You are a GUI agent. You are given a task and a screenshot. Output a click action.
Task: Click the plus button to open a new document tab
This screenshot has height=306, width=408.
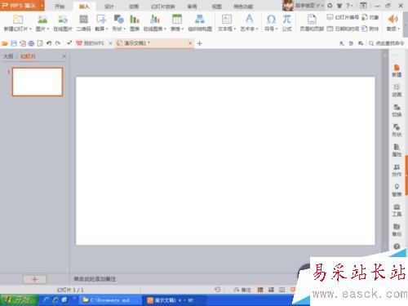[x=199, y=43]
